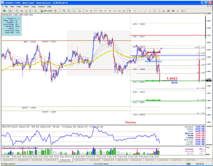Screen dimensions: 213x166
Task: Open the Insert menu
Action: point(19,6)
